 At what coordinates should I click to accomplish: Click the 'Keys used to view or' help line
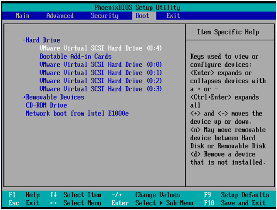pos(225,56)
